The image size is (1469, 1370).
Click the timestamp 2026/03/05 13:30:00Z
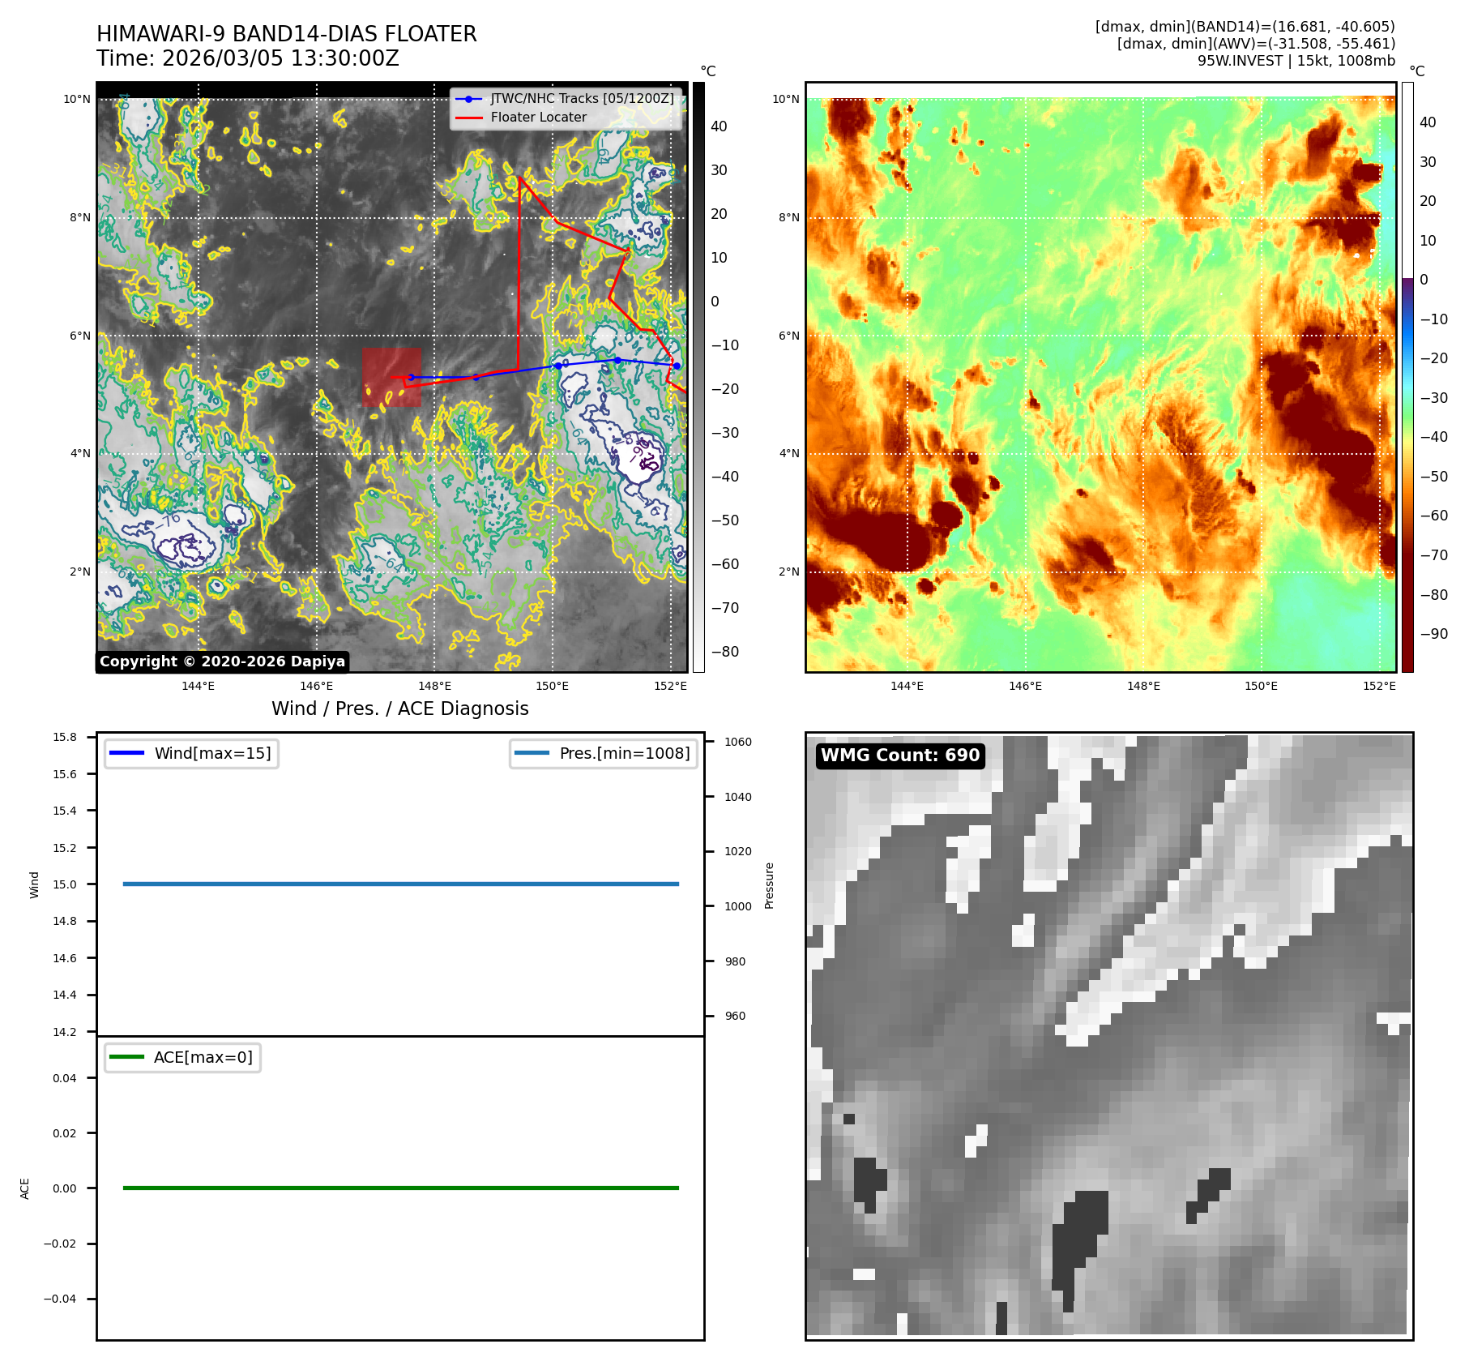280,58
